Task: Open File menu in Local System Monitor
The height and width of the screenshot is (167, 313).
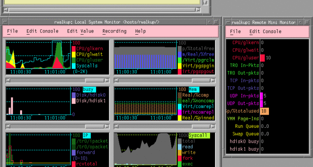Action: (x=12, y=31)
